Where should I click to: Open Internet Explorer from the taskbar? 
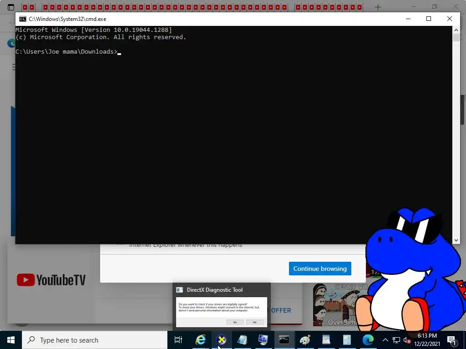pyautogui.click(x=201, y=340)
